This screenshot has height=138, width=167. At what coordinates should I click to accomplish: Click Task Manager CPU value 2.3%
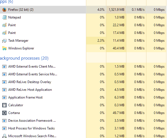[101, 41]
